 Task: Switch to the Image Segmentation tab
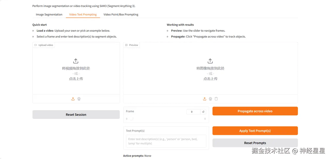(49, 15)
